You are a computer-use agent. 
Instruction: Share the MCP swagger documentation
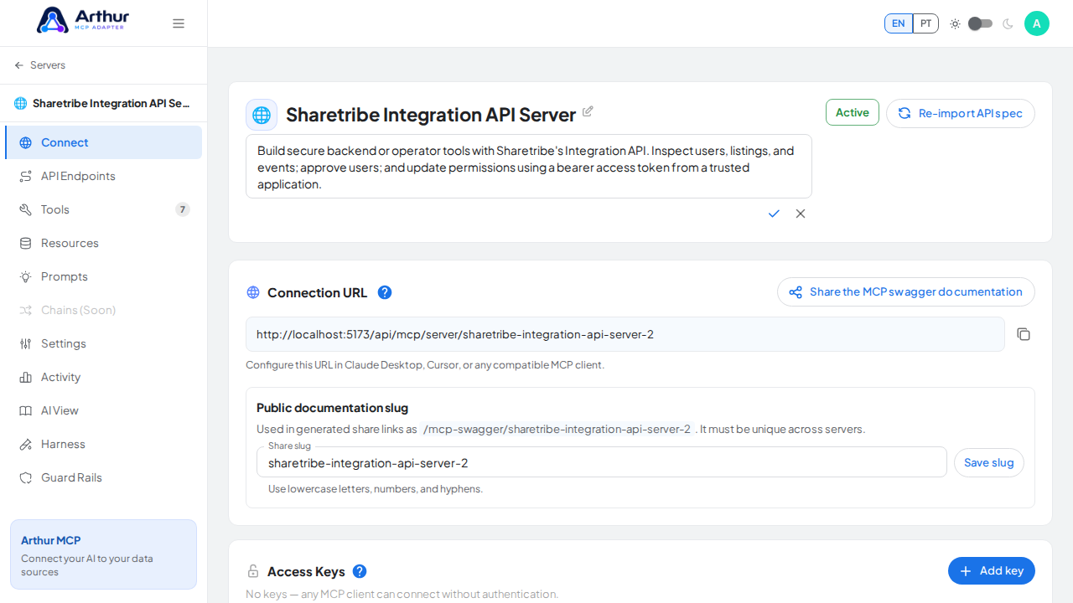click(x=906, y=292)
